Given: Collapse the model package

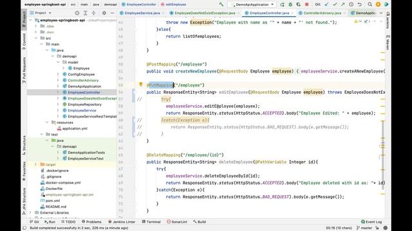Looking at the screenshot, I should (58, 62).
